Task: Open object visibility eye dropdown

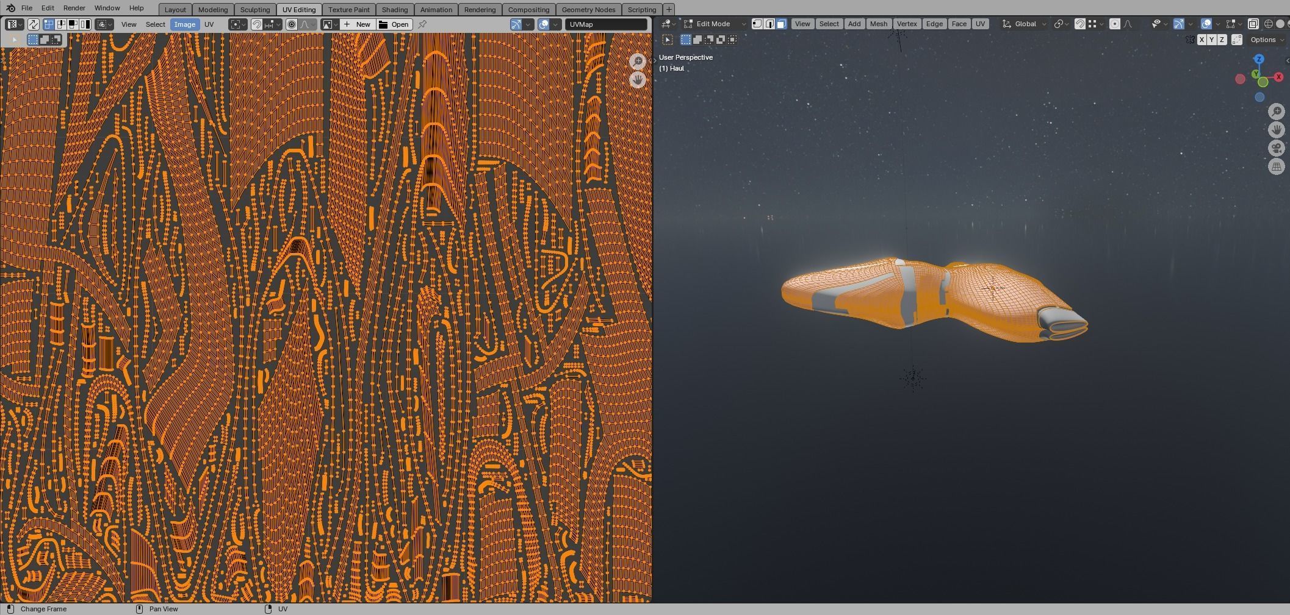Action: (1159, 24)
